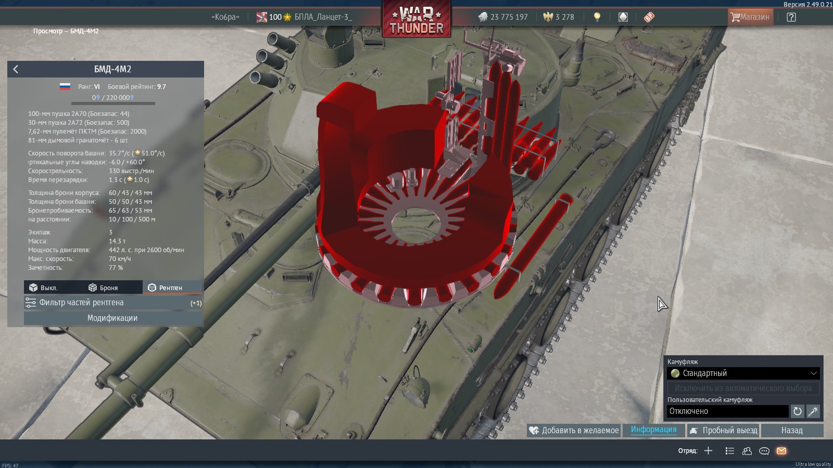Open the user skin Отключено field
This screenshot has height=468, width=833.
(x=728, y=411)
